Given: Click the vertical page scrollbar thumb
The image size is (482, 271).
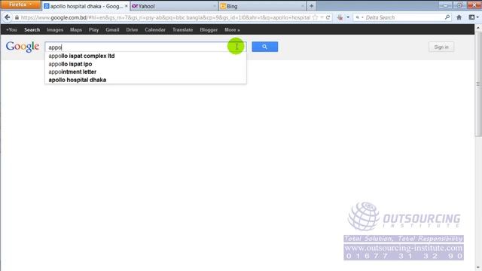Looking at the screenshot, I should 478,84.
